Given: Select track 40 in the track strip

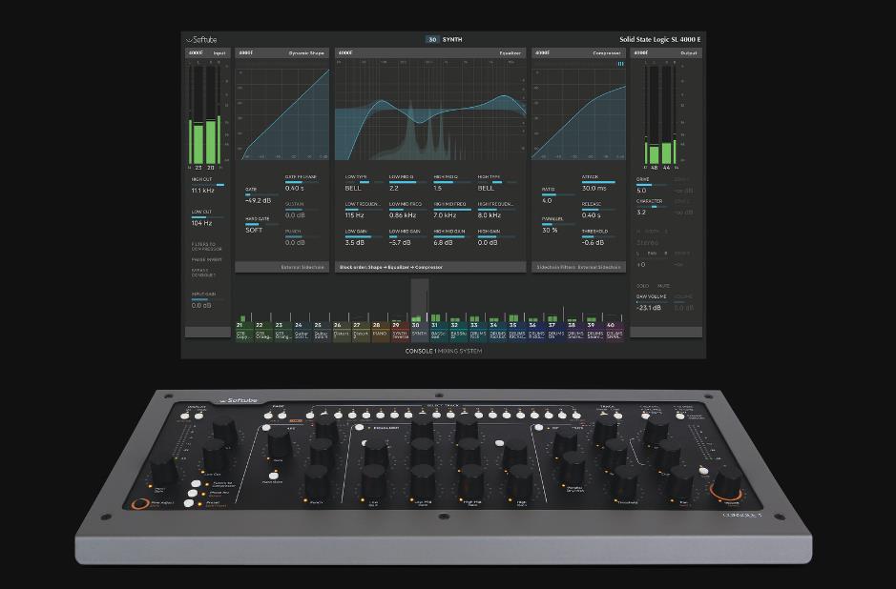Looking at the screenshot, I should tap(614, 331).
